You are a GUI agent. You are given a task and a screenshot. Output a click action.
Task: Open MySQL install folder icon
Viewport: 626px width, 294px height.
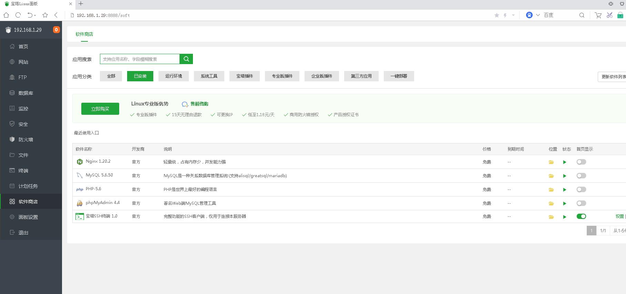pos(551,176)
